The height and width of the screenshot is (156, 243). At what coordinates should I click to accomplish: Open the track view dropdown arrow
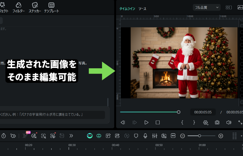241,136
